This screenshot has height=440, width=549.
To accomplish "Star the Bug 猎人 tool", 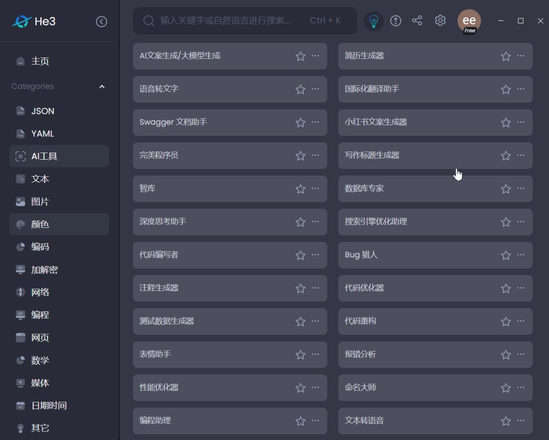I will click(x=506, y=255).
